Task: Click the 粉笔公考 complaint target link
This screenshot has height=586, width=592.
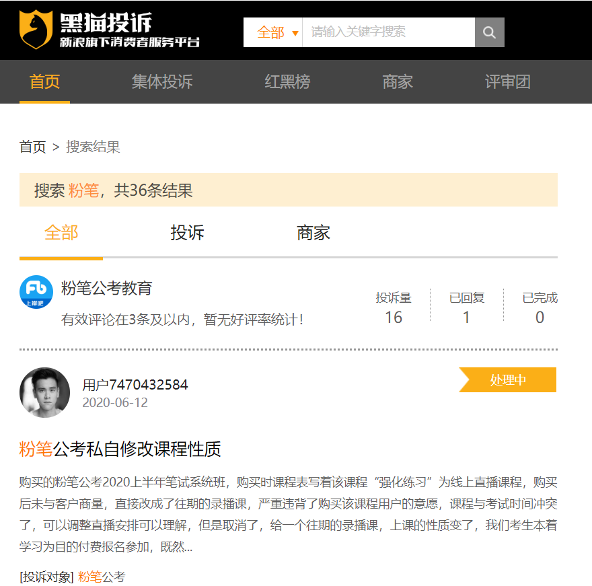Action: click(102, 577)
